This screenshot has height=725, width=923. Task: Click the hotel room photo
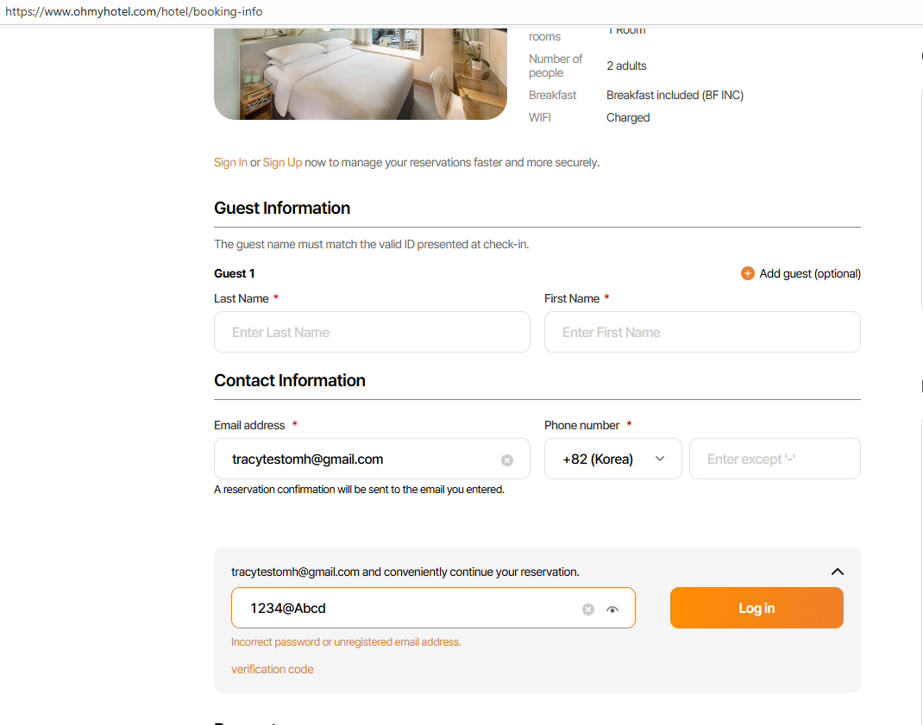point(360,73)
